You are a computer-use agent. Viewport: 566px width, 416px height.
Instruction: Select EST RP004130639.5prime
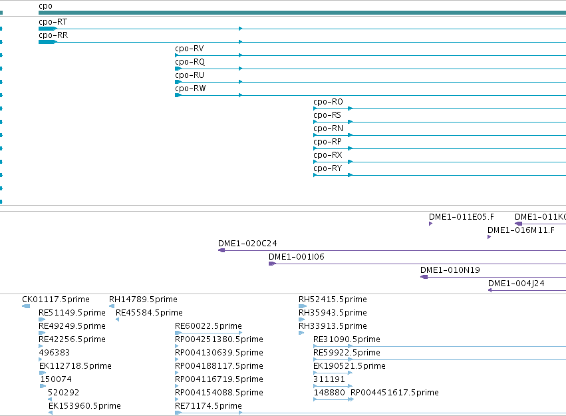pyautogui.click(x=219, y=353)
